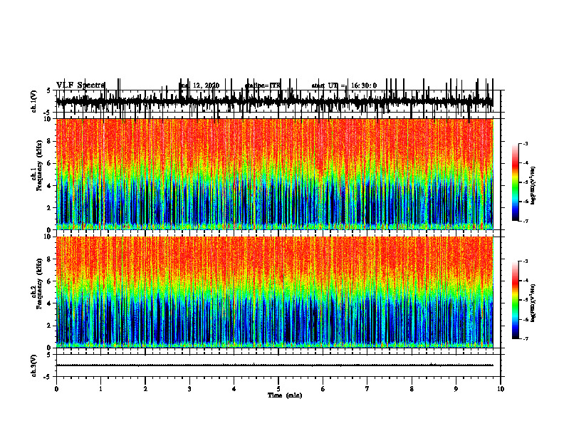Viewport: 564px width, 436px height.
Task: Click the "-3" tick on ch.2 colorbar
Action: (525, 261)
